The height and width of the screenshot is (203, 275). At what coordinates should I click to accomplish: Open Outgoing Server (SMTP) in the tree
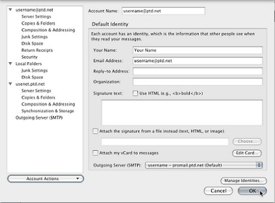tap(39, 118)
